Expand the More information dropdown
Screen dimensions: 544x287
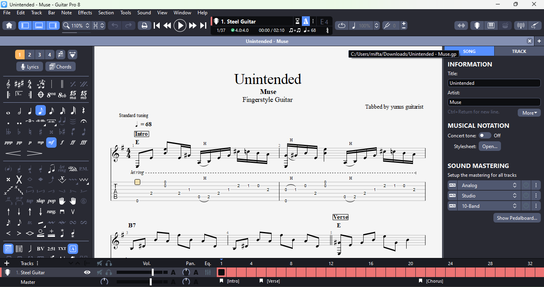tap(529, 113)
